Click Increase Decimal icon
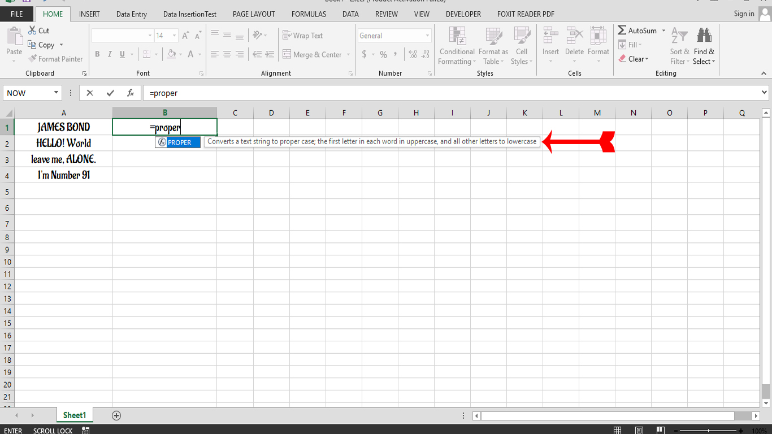 (x=413, y=54)
